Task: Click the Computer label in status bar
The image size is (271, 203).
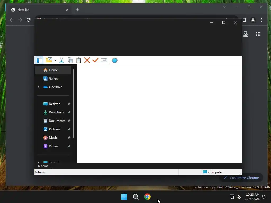Action: 215,172
